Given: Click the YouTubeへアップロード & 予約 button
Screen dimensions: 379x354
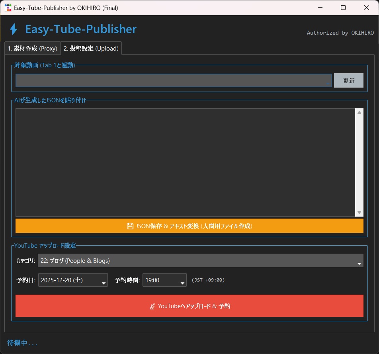Looking at the screenshot, I should [x=189, y=306].
